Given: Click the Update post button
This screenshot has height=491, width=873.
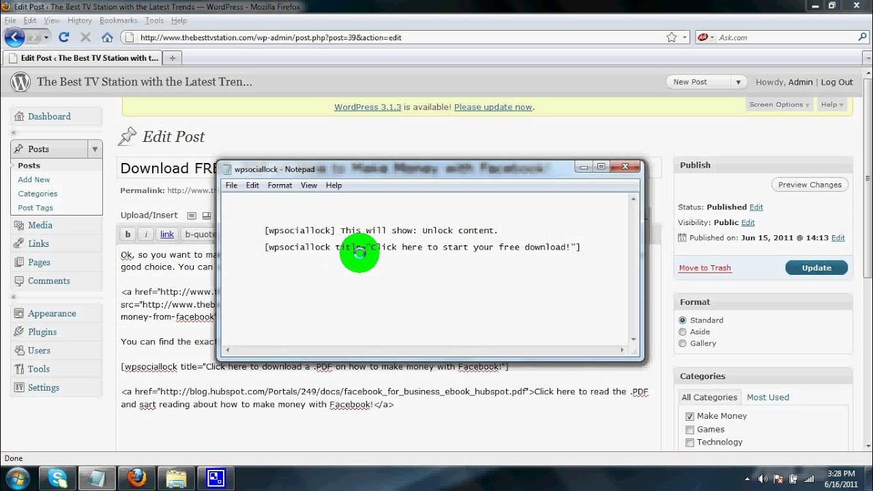Looking at the screenshot, I should tap(816, 268).
